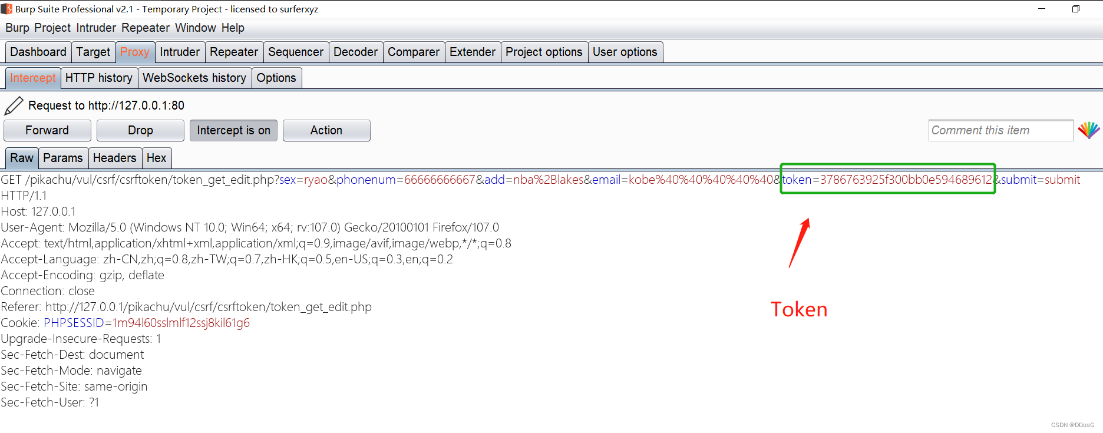The height and width of the screenshot is (433, 1103).
Task: Forward the intercepted request
Action: point(47,130)
